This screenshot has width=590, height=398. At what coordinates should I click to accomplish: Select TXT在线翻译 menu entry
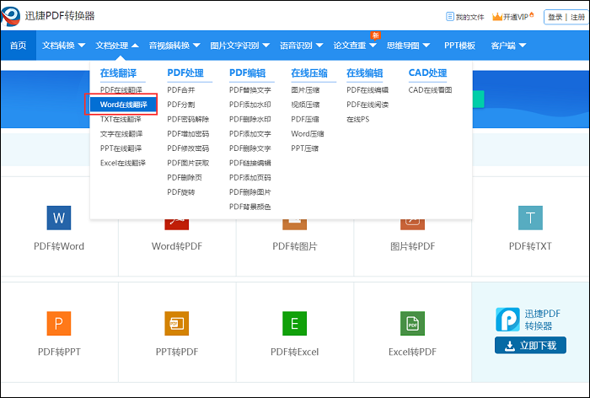(x=121, y=119)
